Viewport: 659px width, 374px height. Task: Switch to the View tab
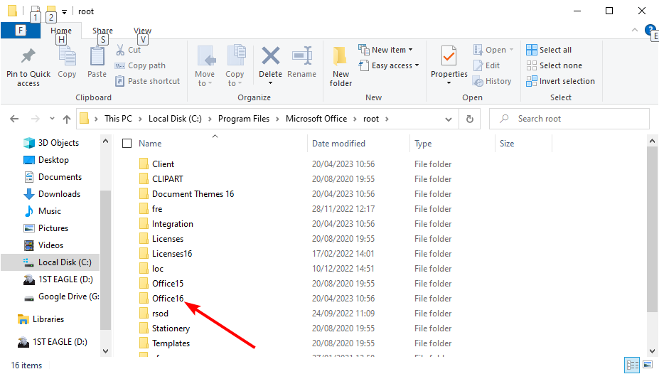[142, 31]
